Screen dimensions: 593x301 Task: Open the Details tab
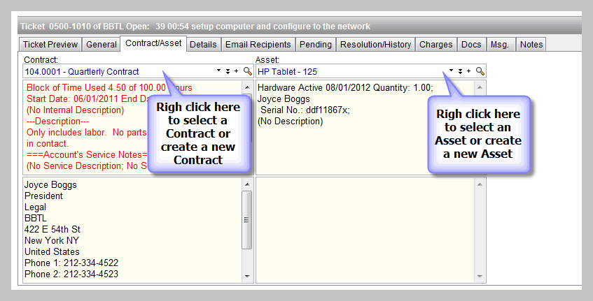click(x=203, y=45)
